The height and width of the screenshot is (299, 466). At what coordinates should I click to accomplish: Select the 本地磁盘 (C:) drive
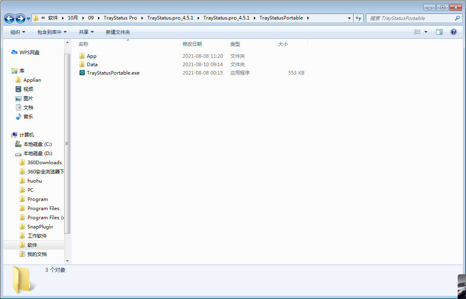coord(37,144)
